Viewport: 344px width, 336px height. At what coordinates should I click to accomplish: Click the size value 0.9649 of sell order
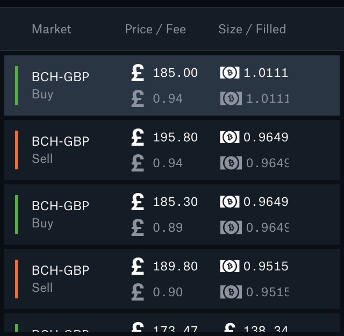coord(266,138)
